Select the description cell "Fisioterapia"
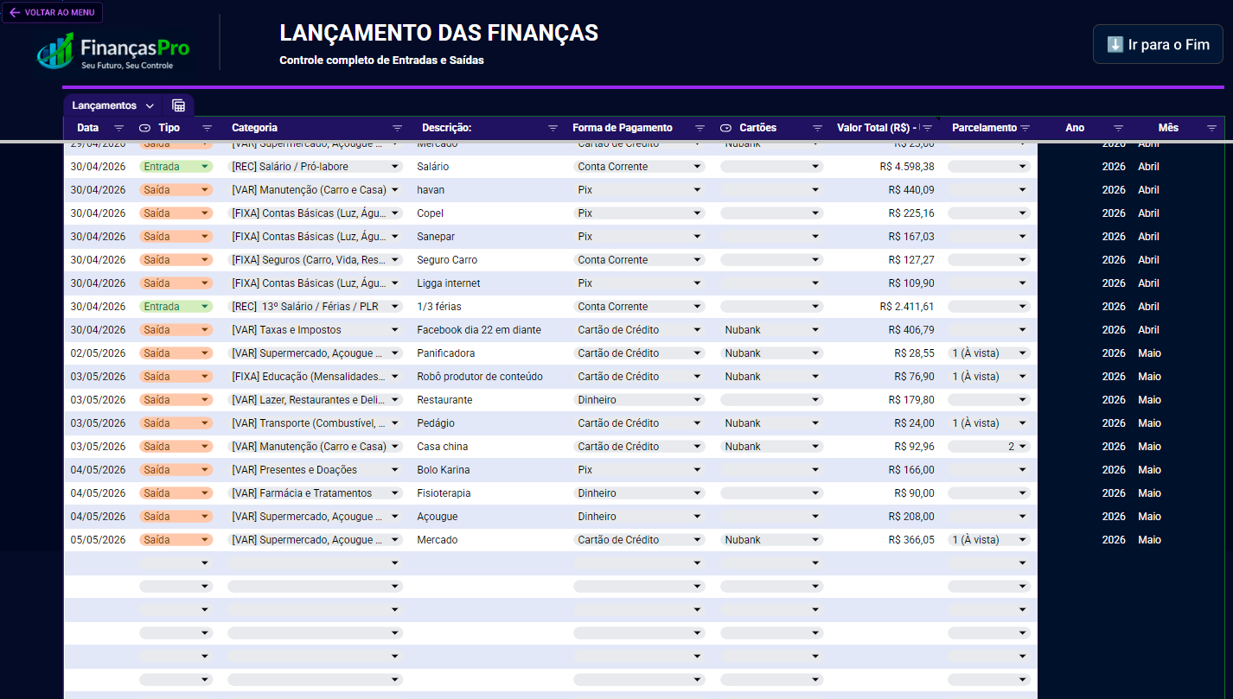The height and width of the screenshot is (699, 1233). (x=445, y=493)
